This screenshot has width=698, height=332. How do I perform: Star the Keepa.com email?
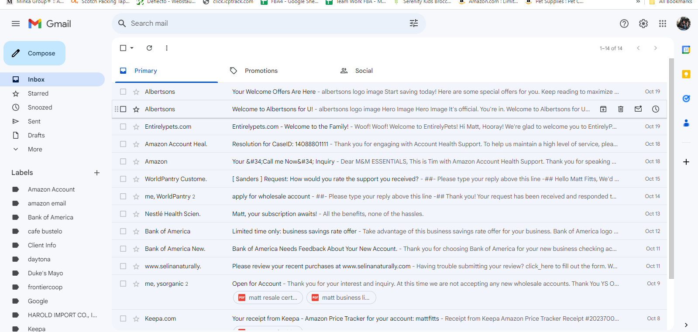[136, 318]
